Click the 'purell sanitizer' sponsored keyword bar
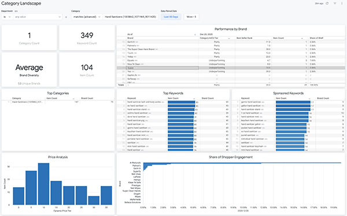The height and width of the screenshot is (216, 347). click(290, 135)
